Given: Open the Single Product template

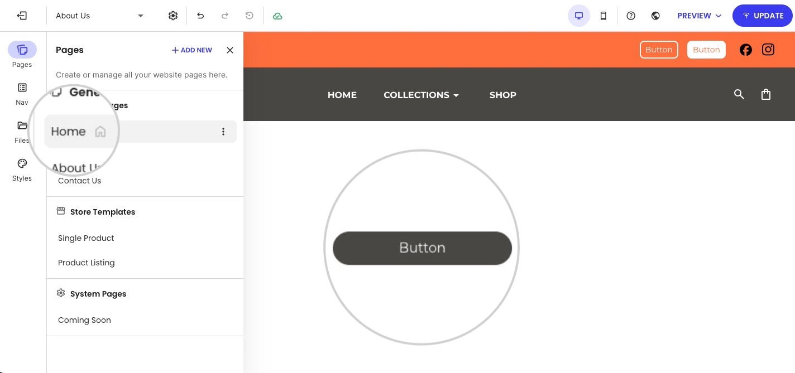Looking at the screenshot, I should tap(86, 238).
